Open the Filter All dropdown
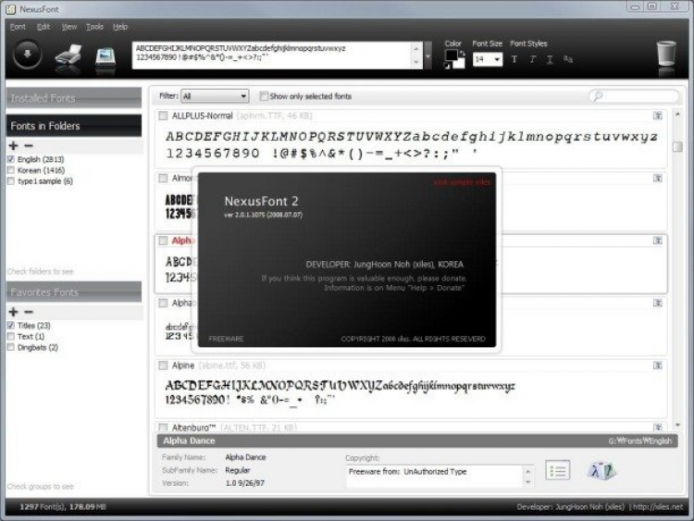Viewport: 694px width, 521px height. [215, 96]
